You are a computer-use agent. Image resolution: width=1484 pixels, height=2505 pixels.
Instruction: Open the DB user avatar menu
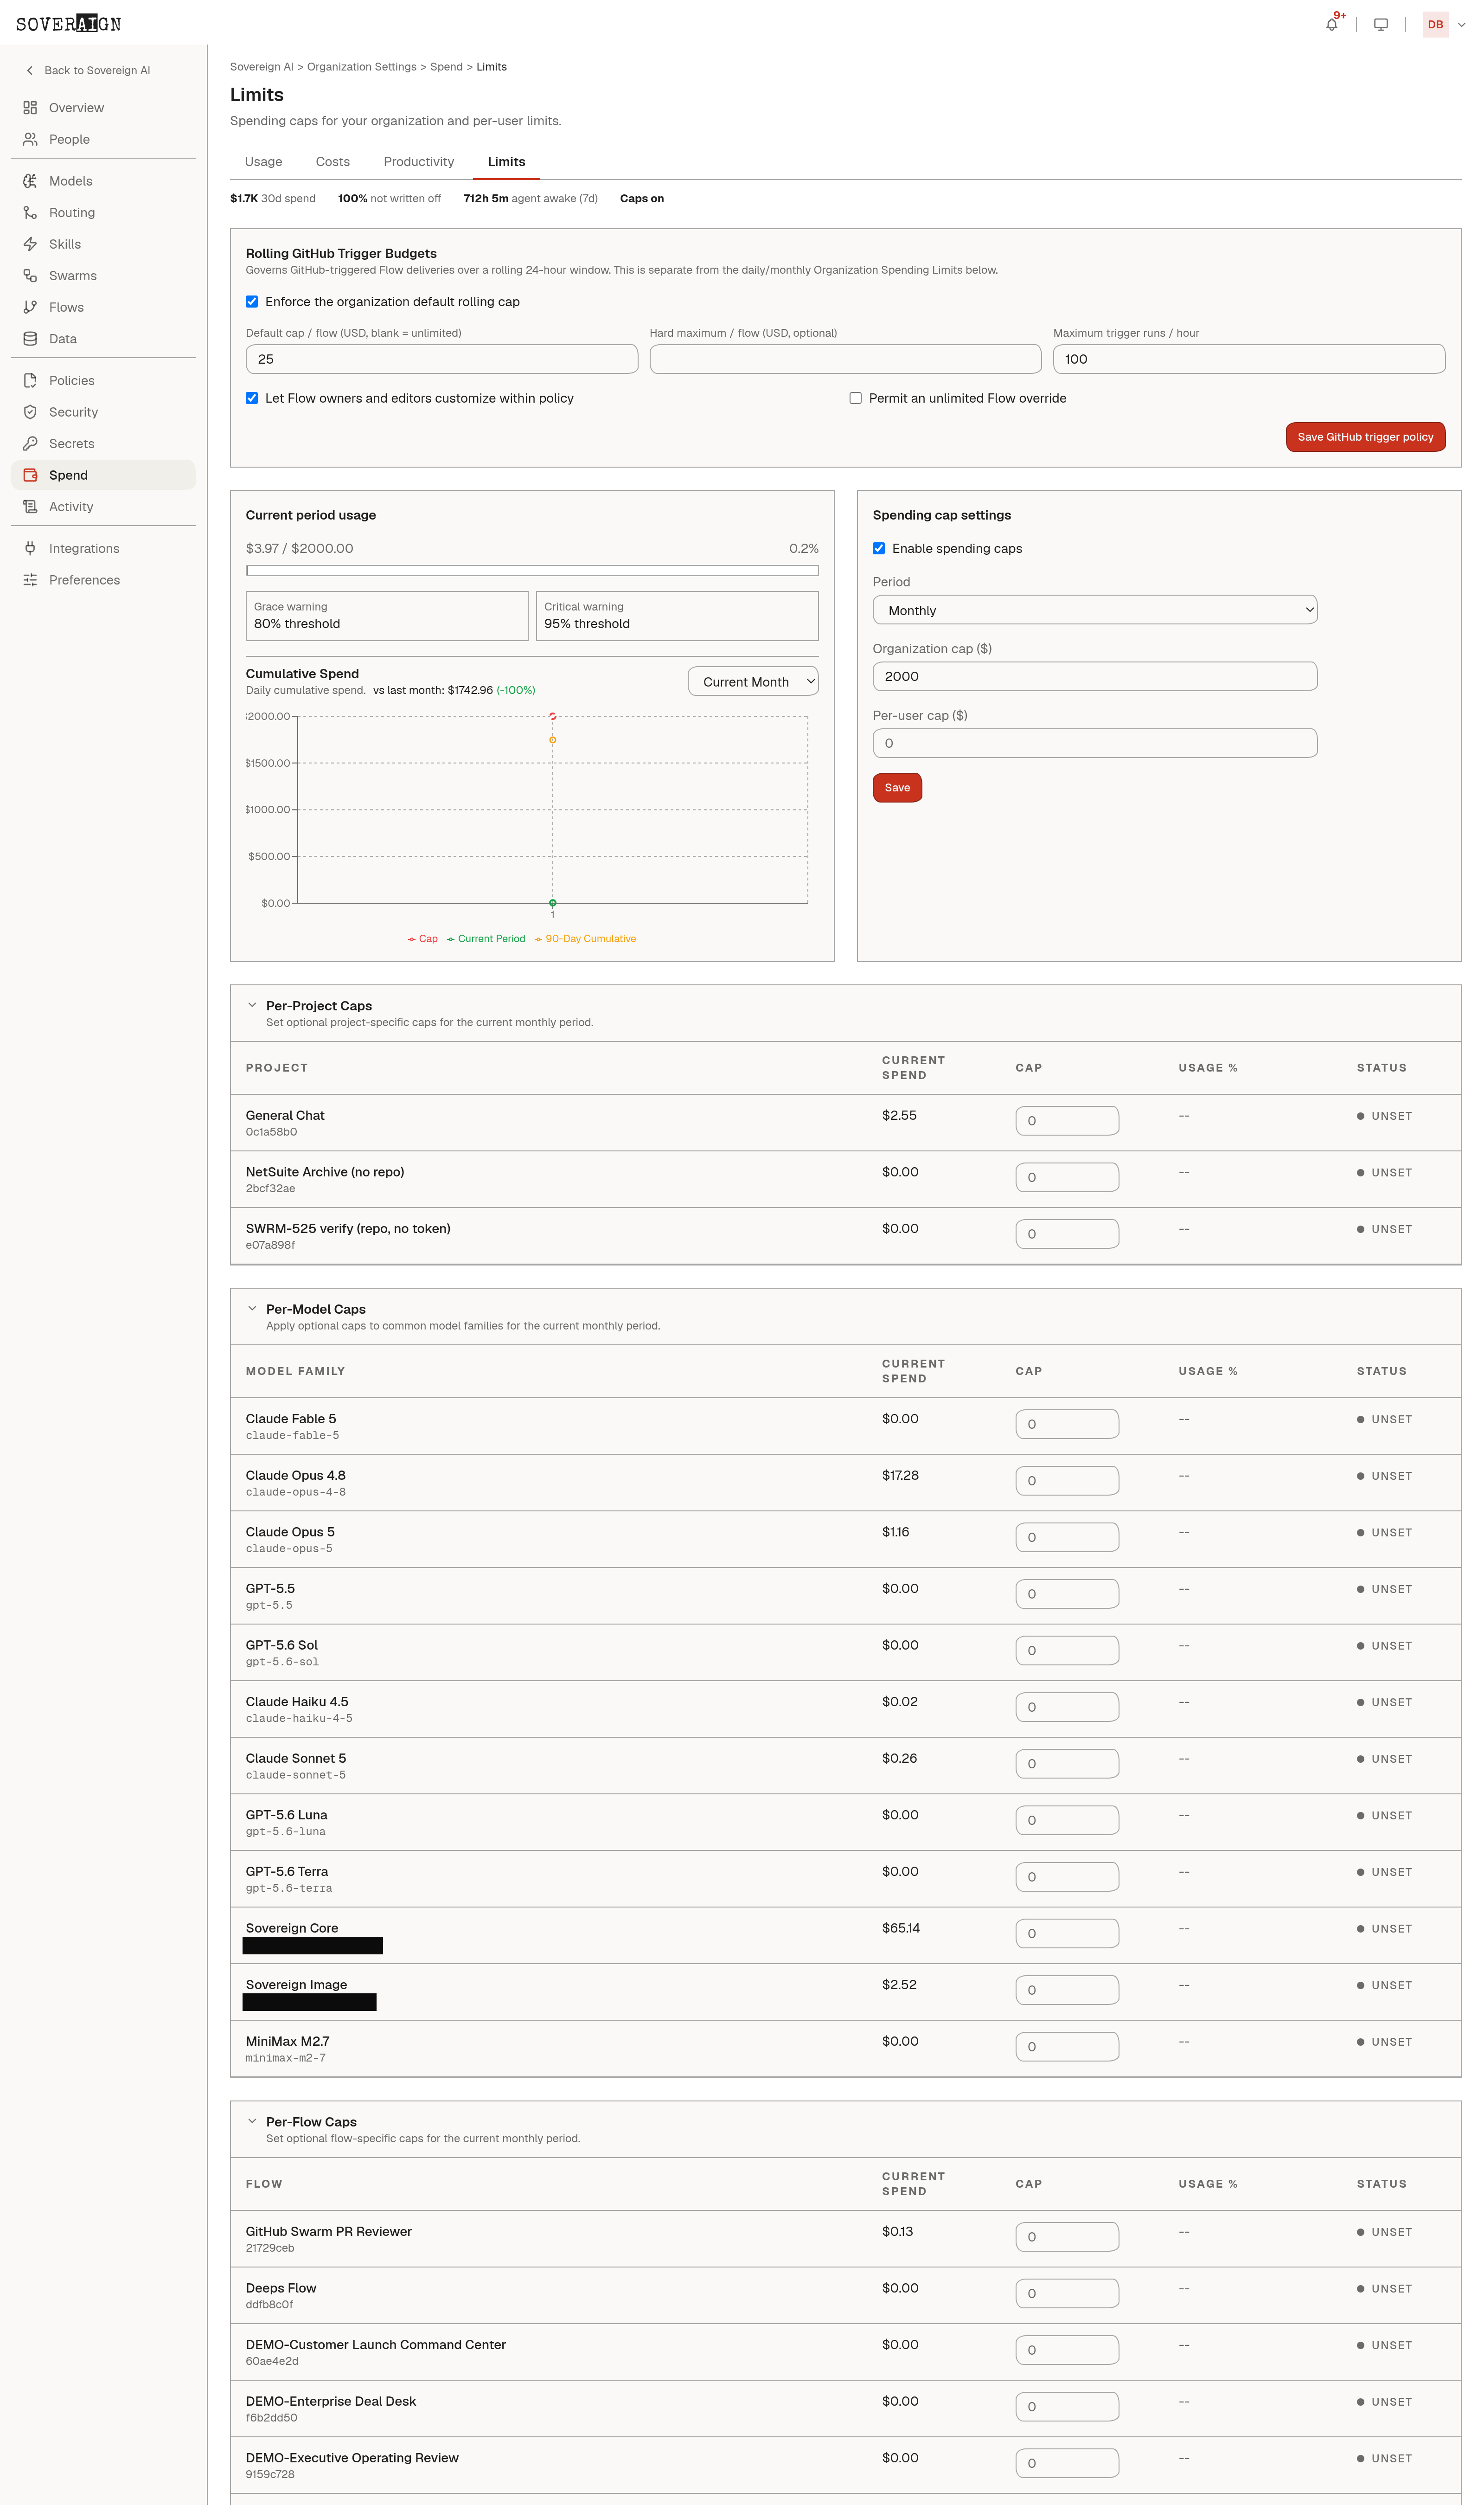point(1435,24)
